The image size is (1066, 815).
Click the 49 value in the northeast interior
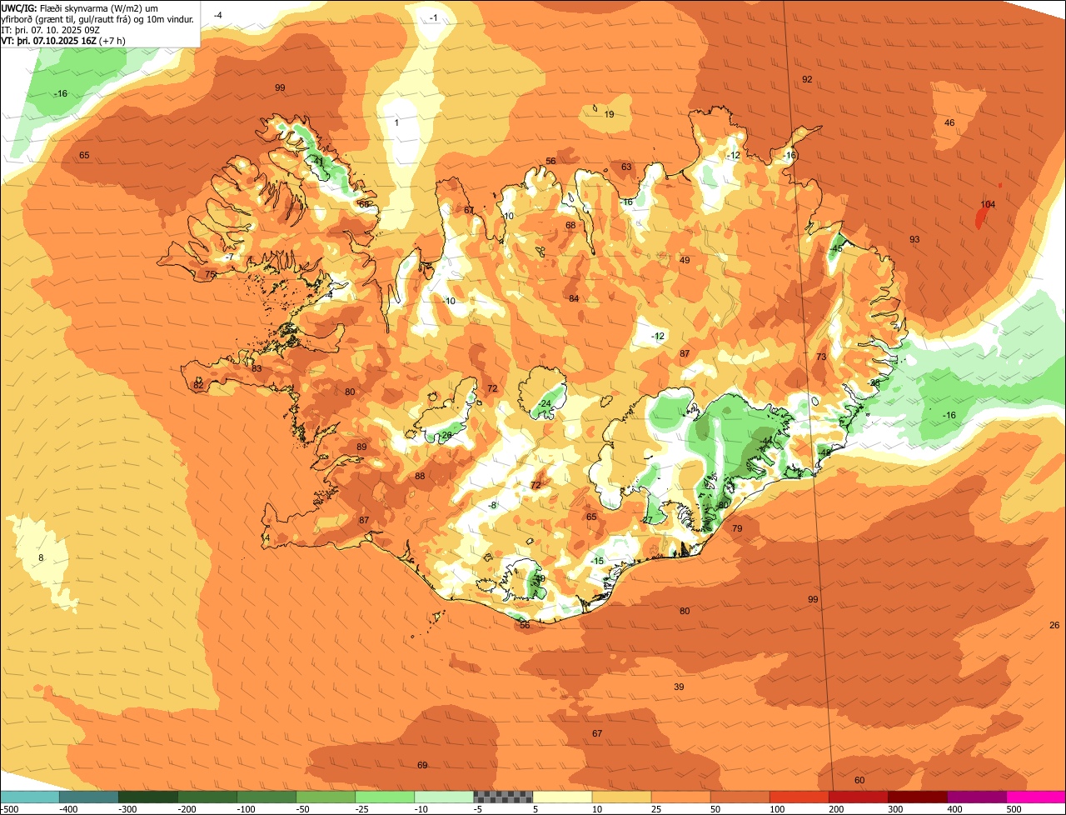(685, 260)
